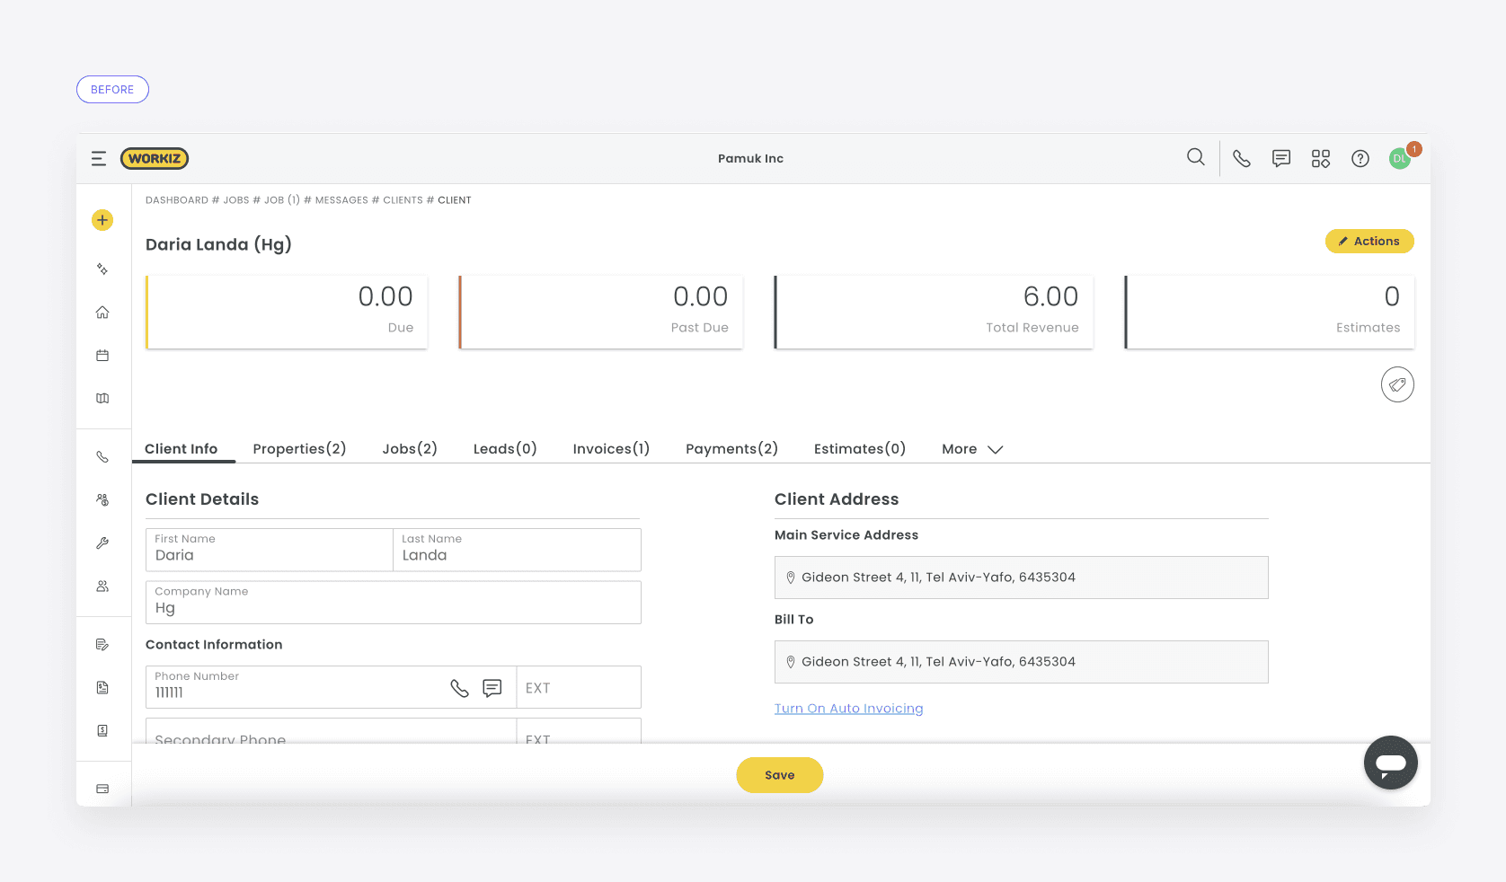The image size is (1506, 882).
Task: Open the calendar icon in the sidebar
Action: pos(102,356)
